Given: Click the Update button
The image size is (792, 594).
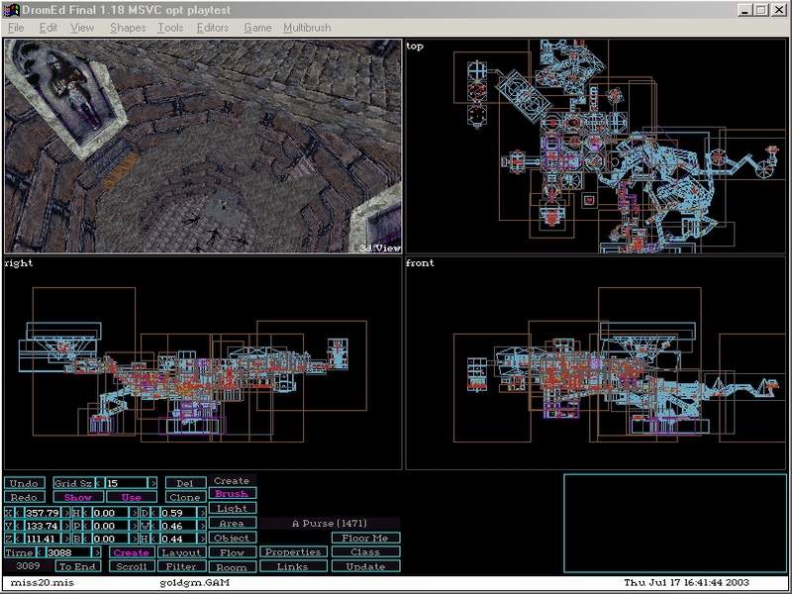Looking at the screenshot, I should point(365,566).
